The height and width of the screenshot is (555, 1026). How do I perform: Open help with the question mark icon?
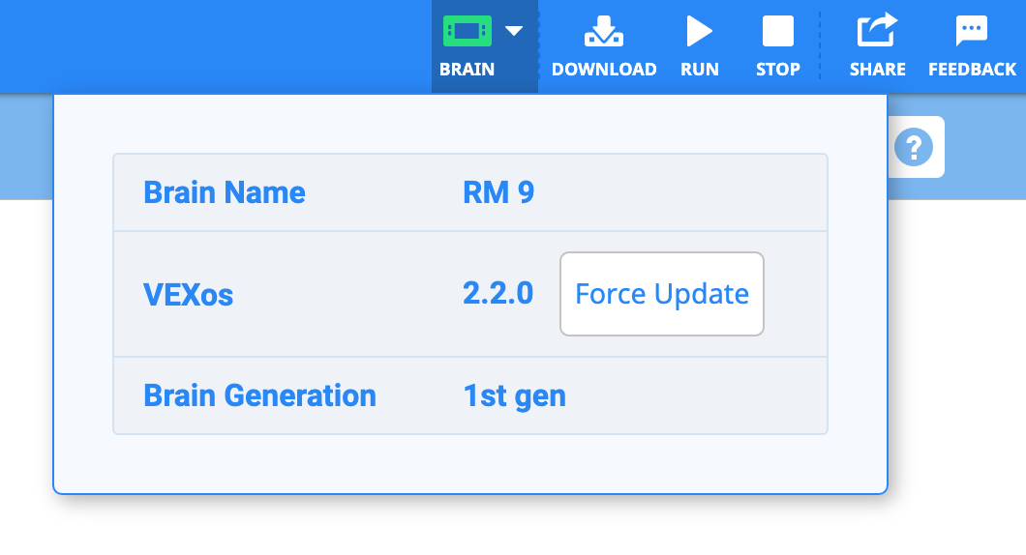(x=914, y=148)
